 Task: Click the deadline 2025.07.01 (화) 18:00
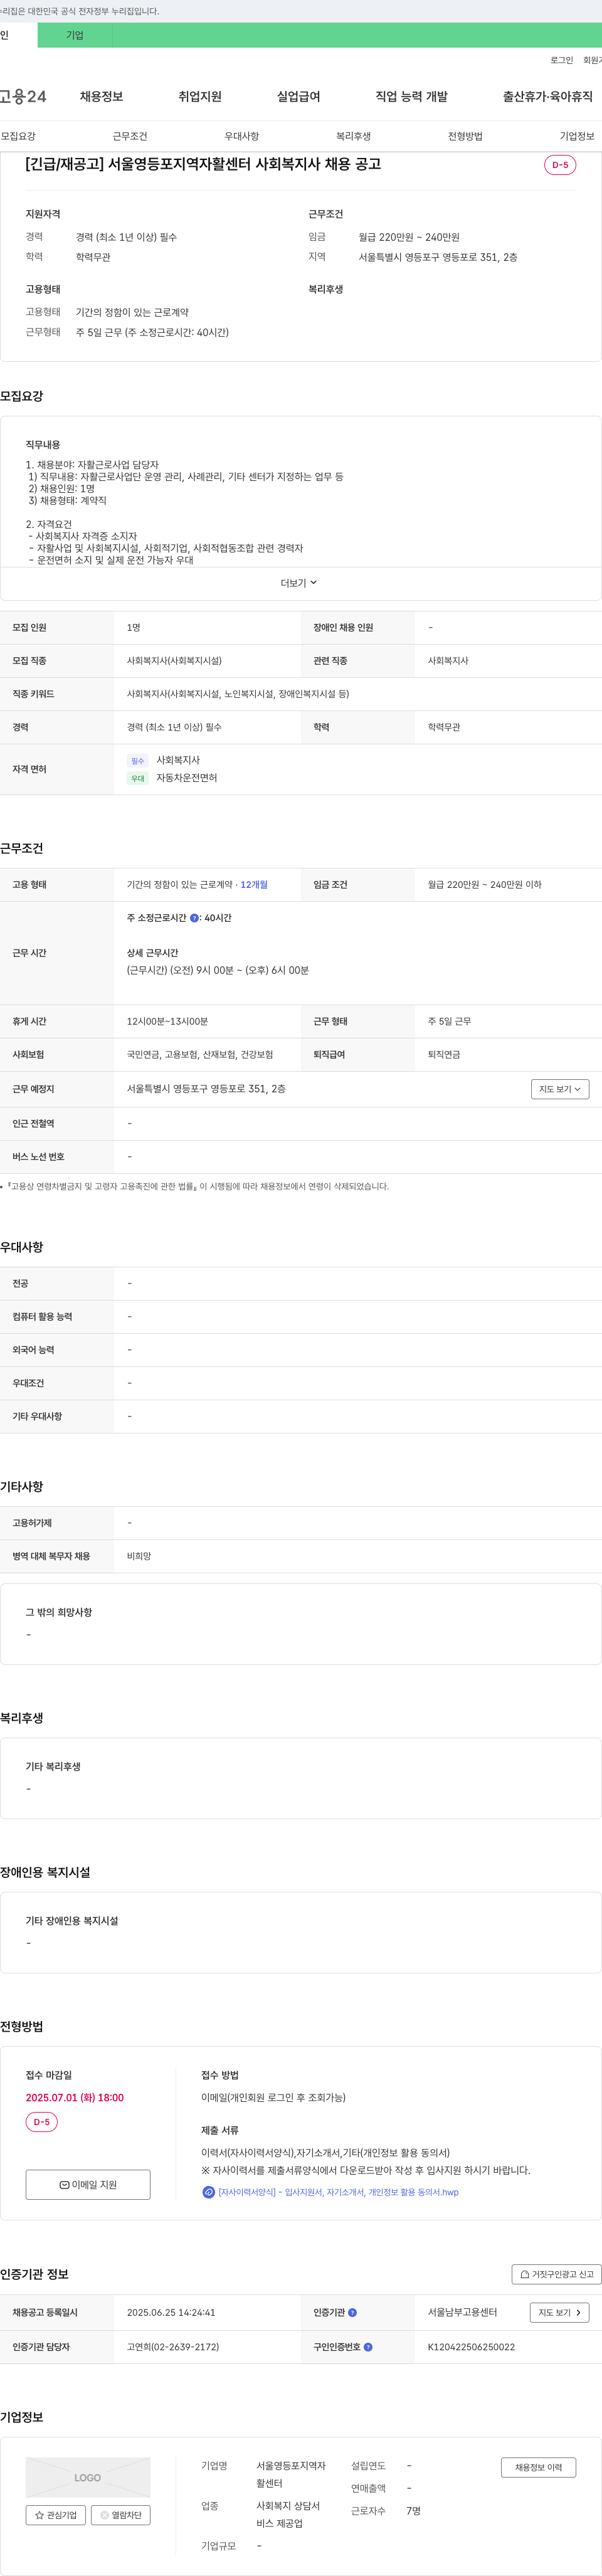coord(75,2098)
